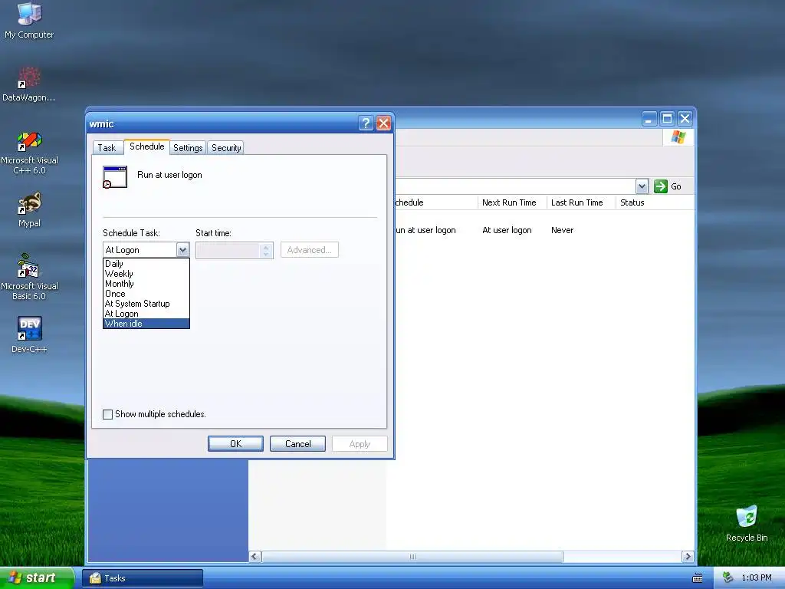Sort by Status column header
785x589 pixels.
[655, 202]
